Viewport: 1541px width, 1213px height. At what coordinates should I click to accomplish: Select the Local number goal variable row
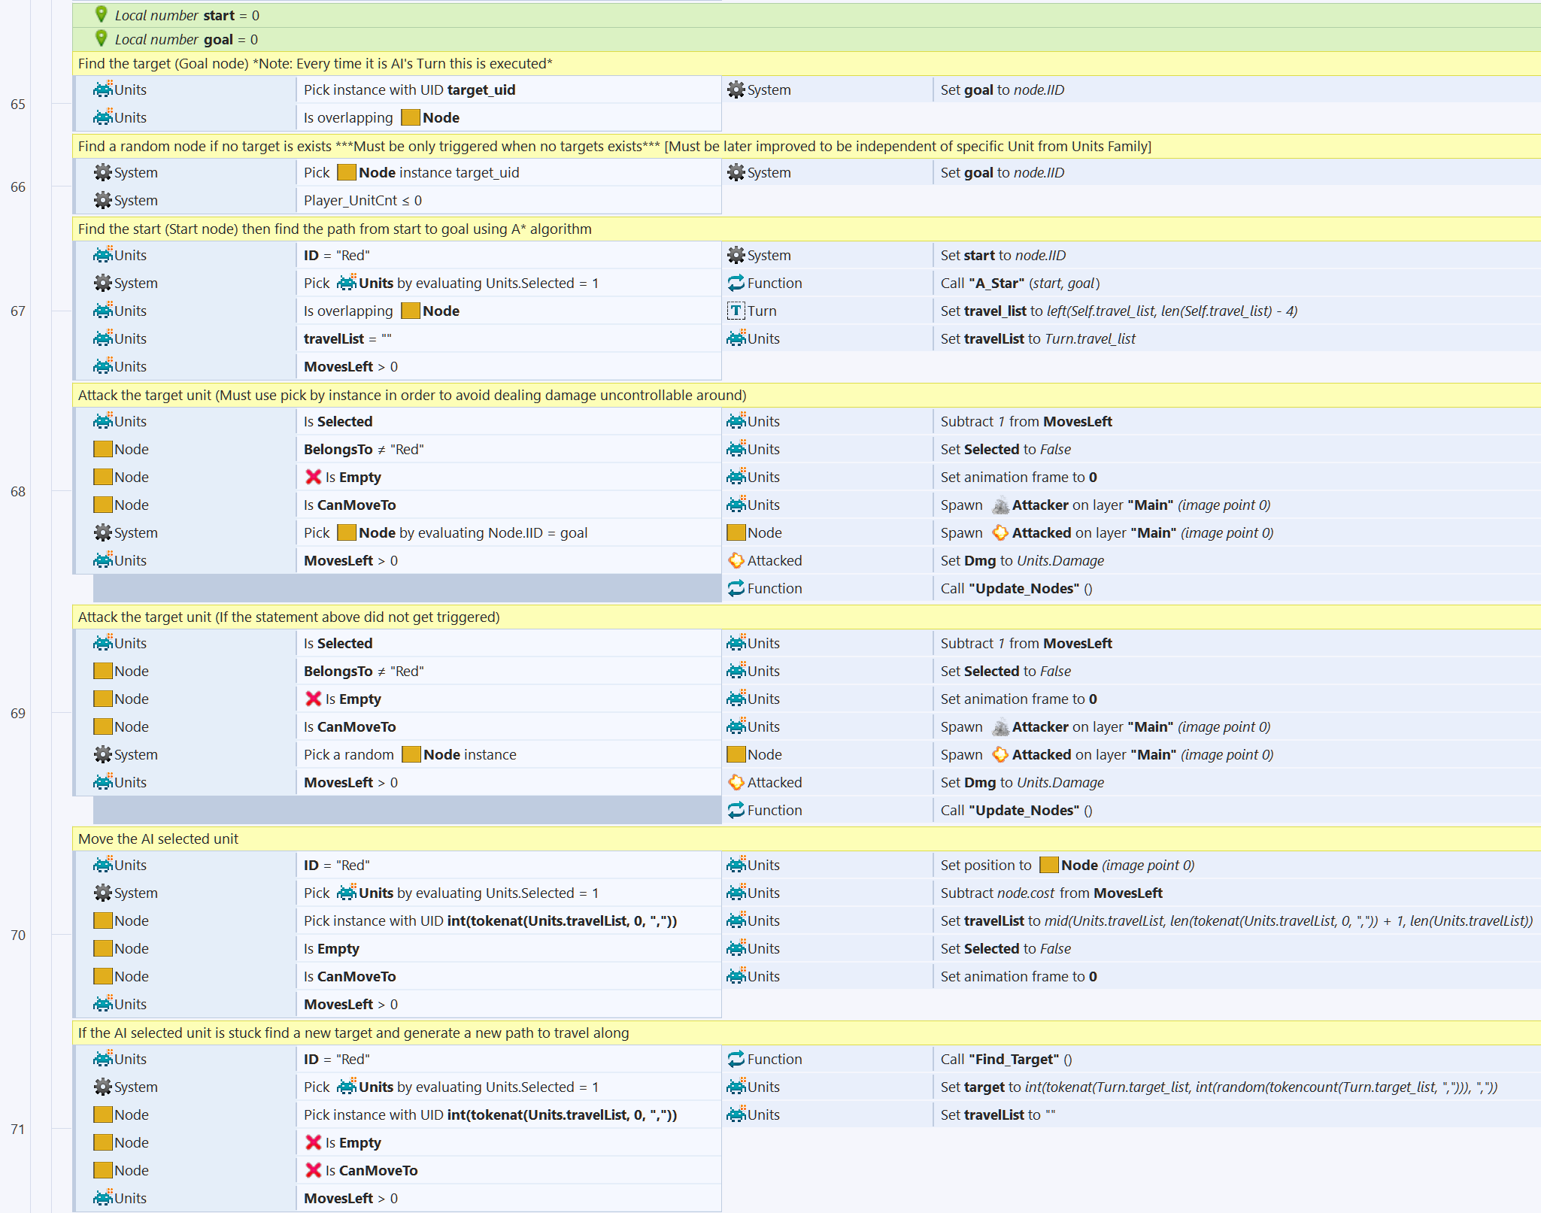click(x=187, y=39)
